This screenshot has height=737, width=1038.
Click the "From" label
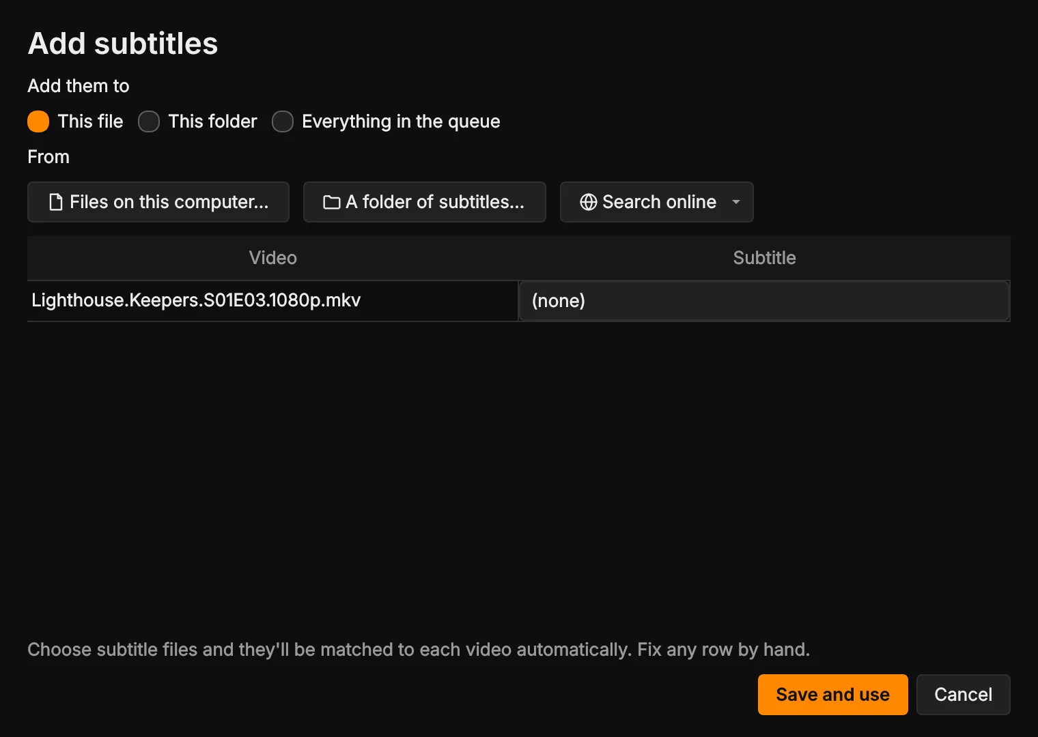[48, 157]
